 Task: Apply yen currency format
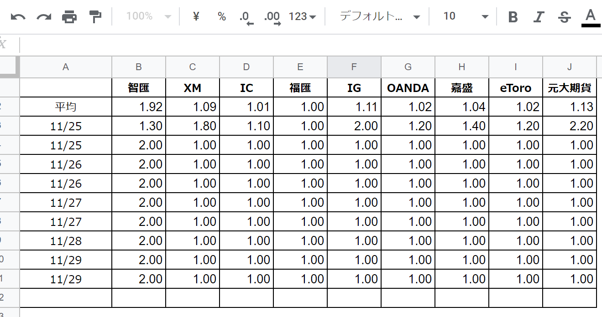(196, 17)
